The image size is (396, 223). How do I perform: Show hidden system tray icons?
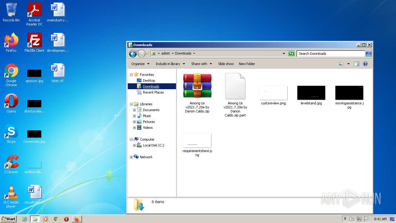(x=345, y=219)
